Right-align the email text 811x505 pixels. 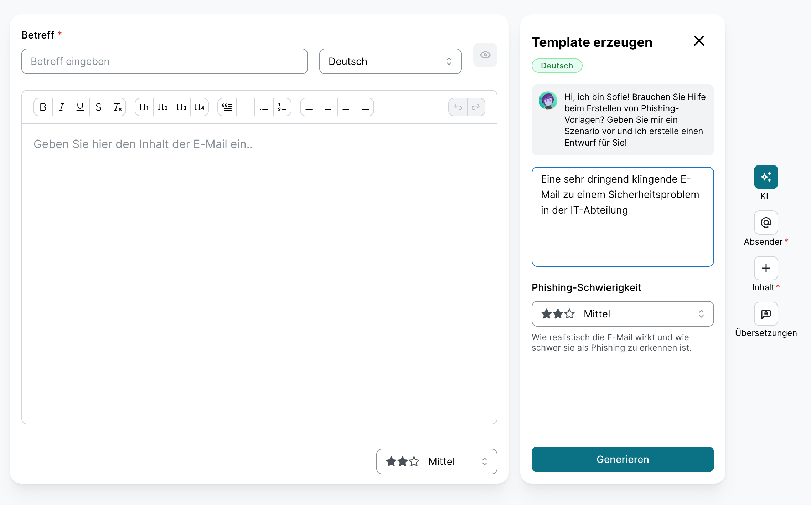coord(365,107)
